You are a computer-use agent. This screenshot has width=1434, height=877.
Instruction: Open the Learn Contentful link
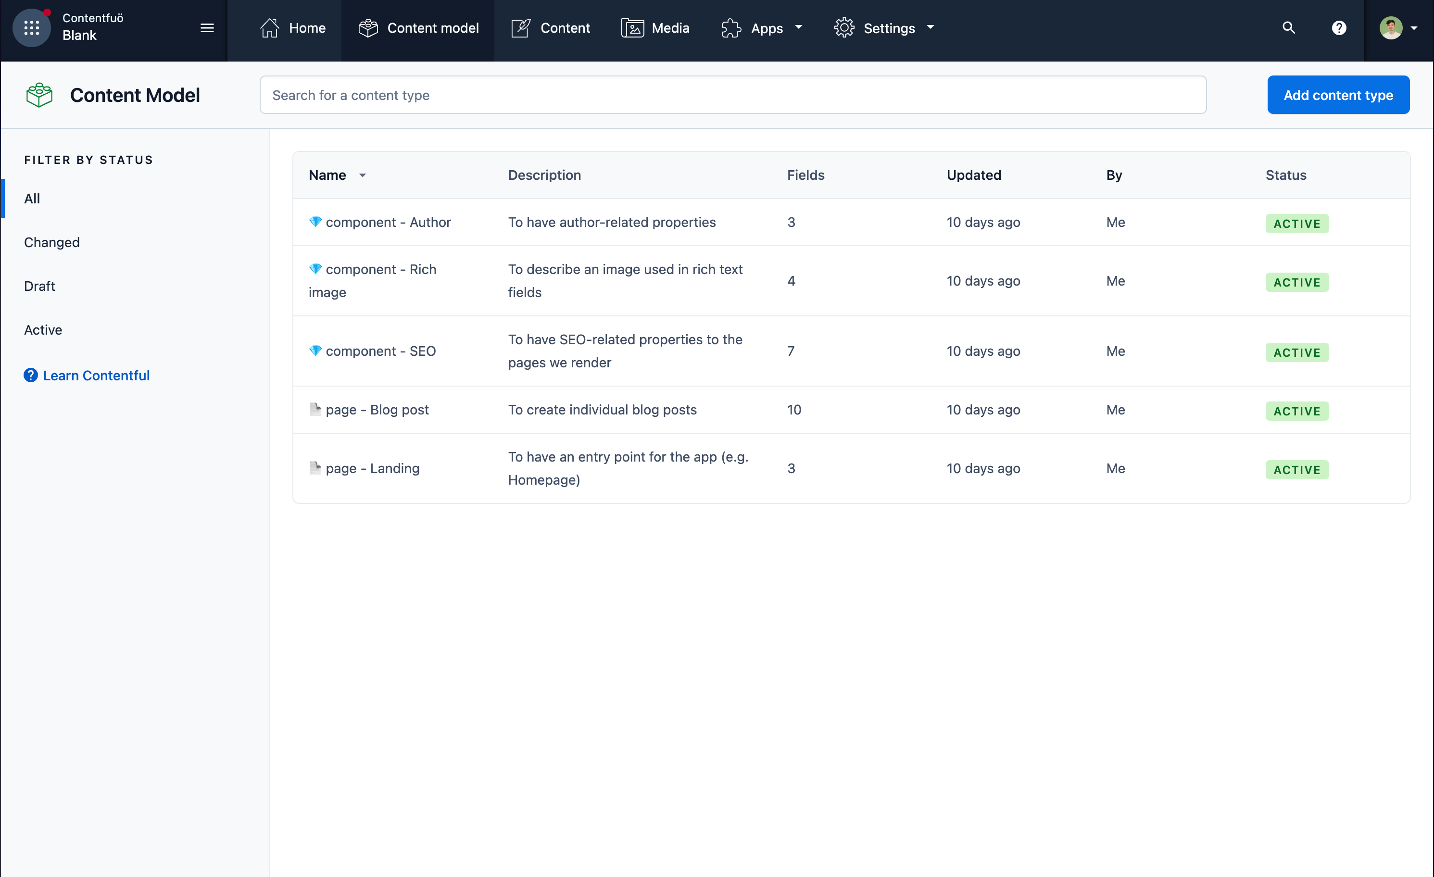tap(96, 376)
